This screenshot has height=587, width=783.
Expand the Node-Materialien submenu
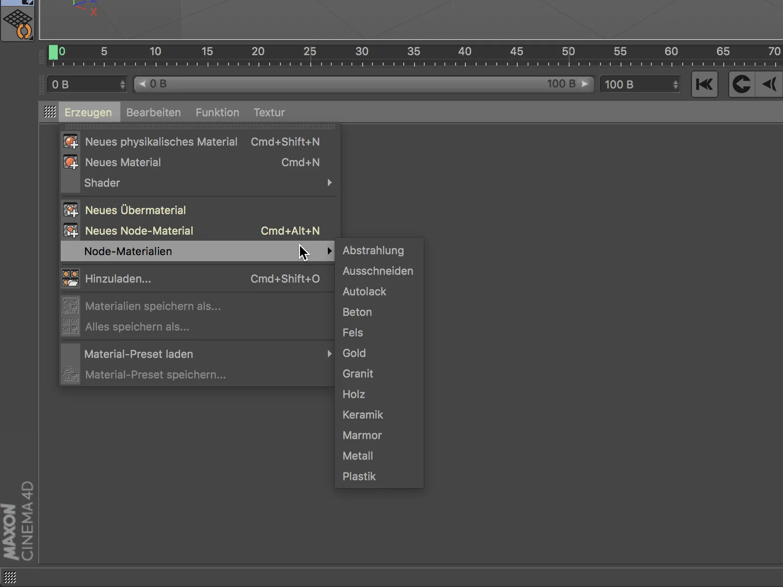[x=198, y=251]
